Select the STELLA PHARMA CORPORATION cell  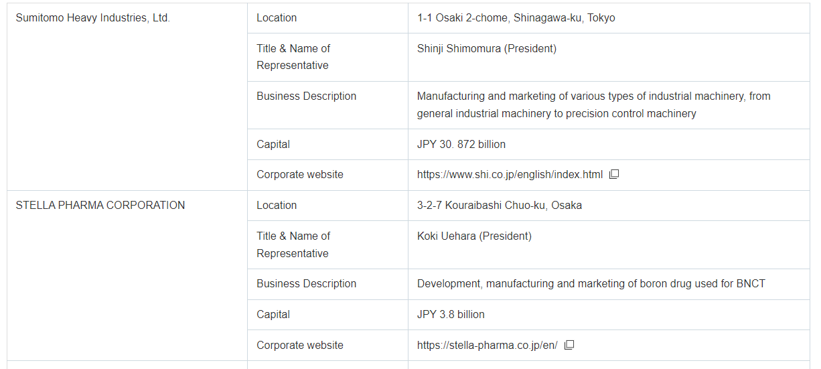pos(127,275)
